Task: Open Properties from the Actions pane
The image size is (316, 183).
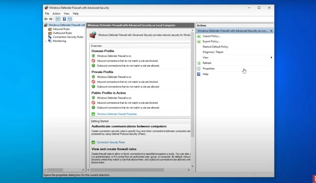Action: (x=209, y=69)
